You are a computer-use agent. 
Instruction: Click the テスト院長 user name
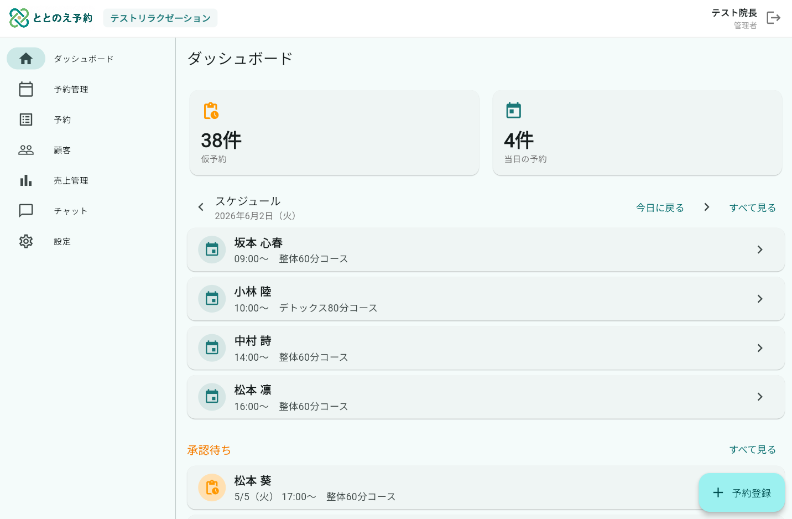[x=734, y=13]
